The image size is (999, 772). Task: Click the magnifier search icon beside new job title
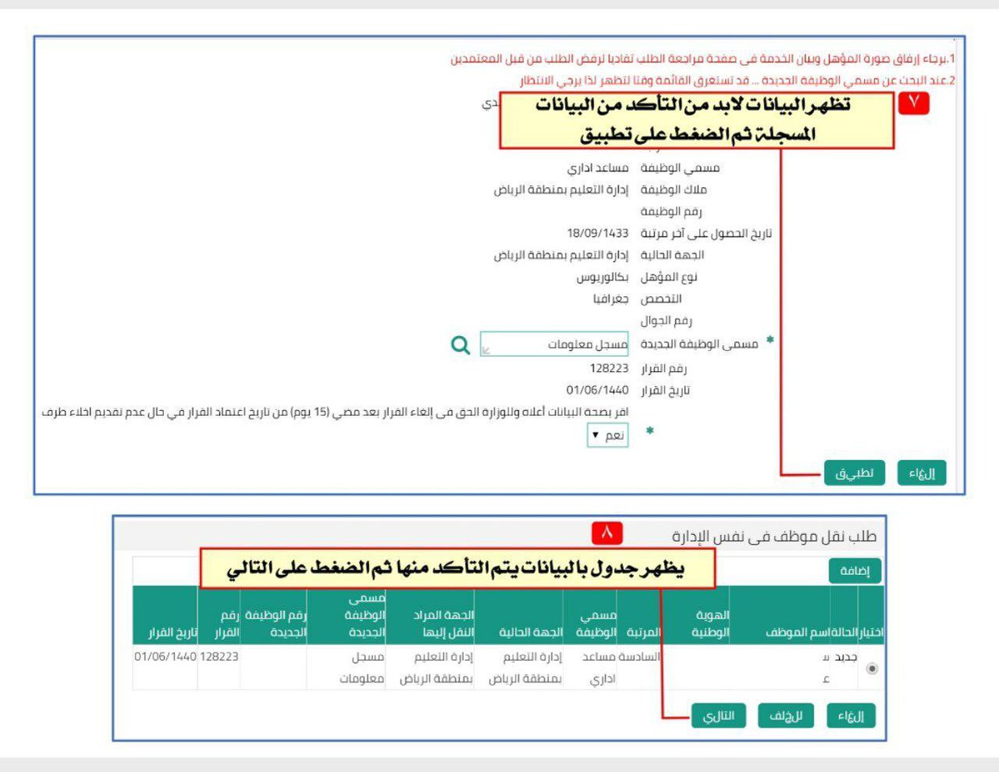point(460,344)
